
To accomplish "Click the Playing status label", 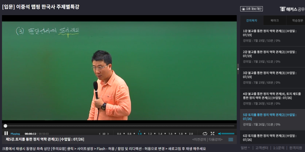I will point(15,134).
